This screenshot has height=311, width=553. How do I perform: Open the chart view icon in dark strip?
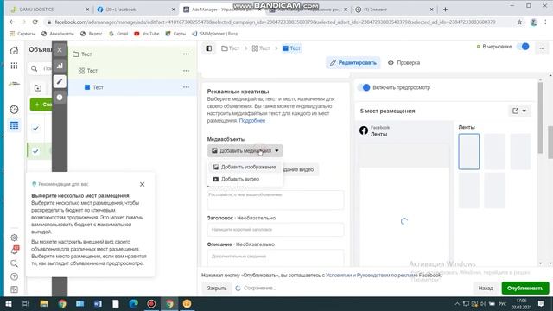pos(60,66)
